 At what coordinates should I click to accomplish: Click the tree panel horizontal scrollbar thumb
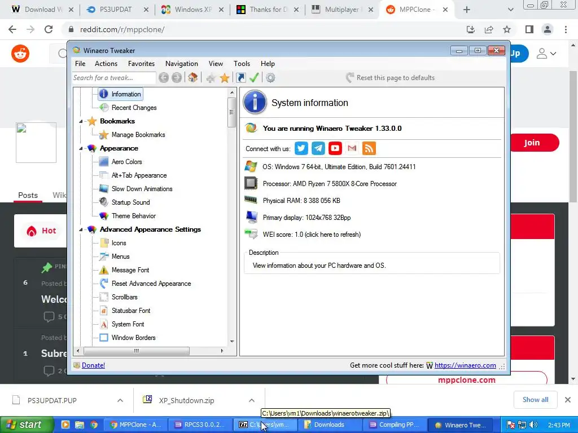pyautogui.click(x=137, y=351)
